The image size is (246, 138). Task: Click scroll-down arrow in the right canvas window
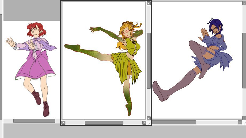(244, 118)
